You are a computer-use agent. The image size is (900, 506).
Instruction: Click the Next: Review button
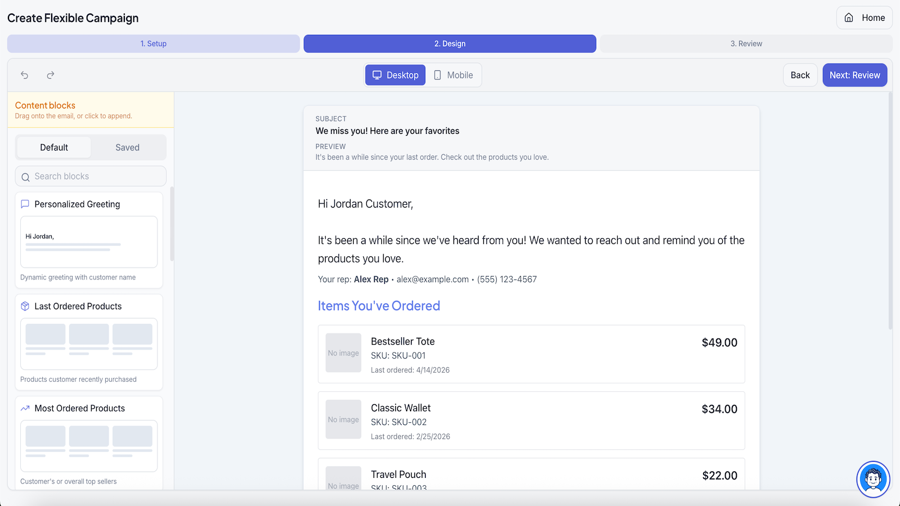[x=855, y=75]
